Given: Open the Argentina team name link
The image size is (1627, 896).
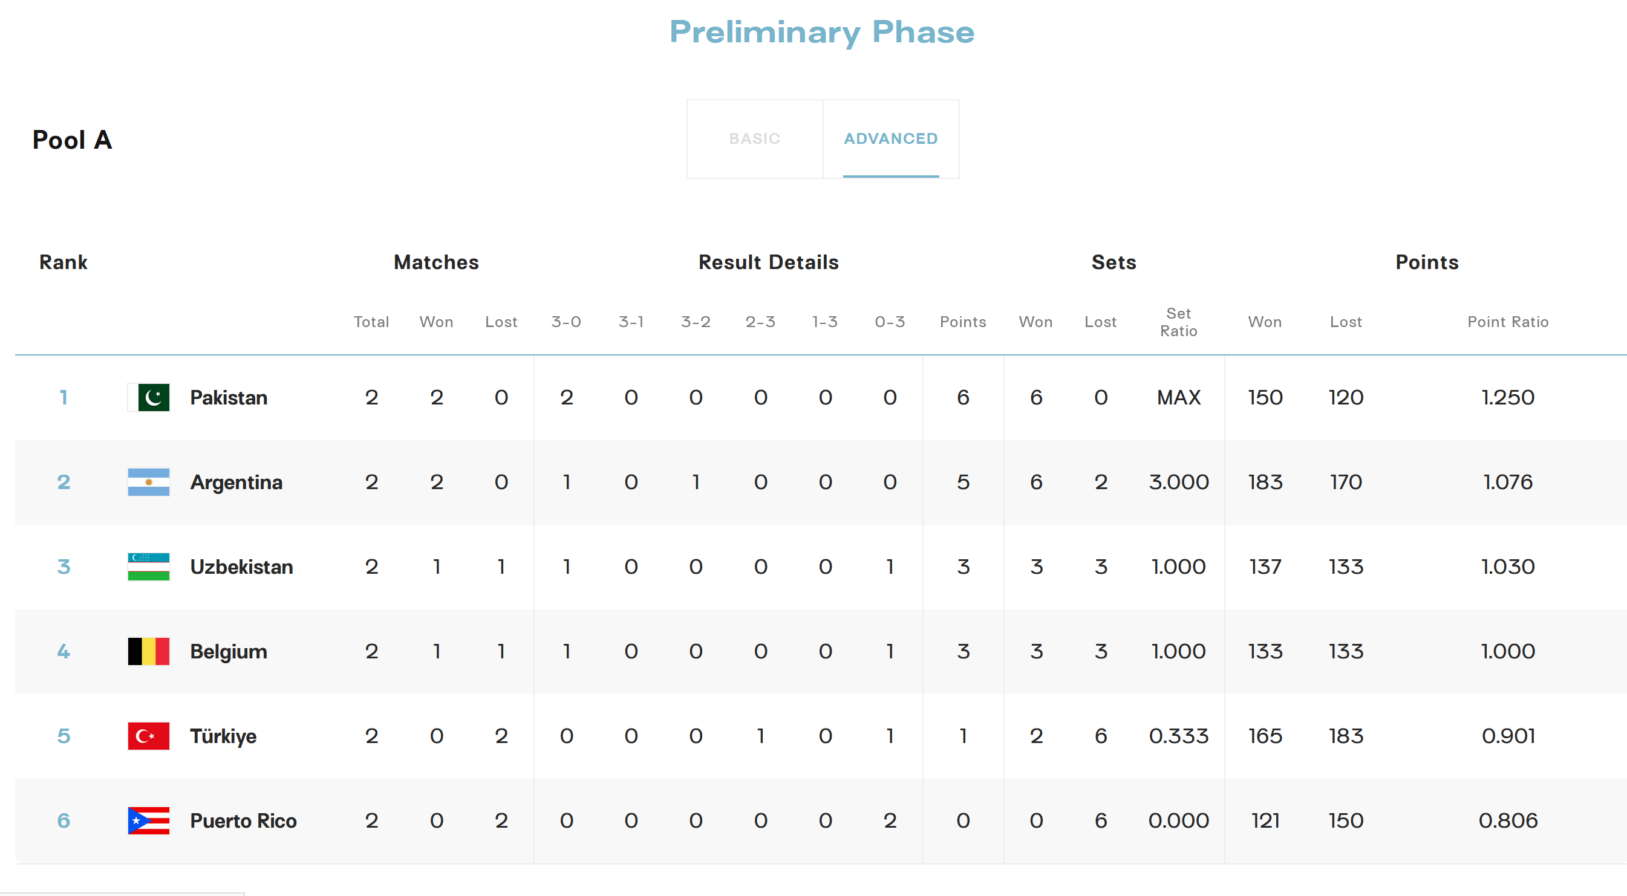Looking at the screenshot, I should 236,482.
